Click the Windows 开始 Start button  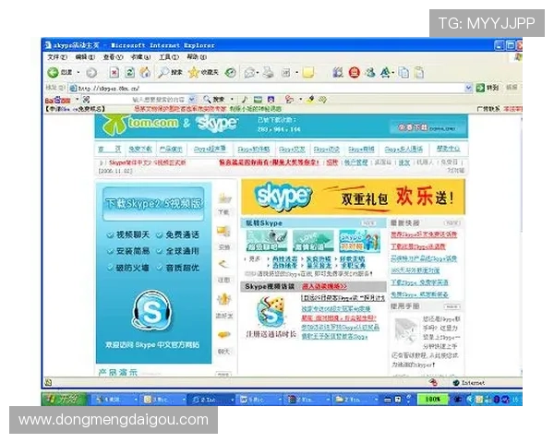pos(64,400)
